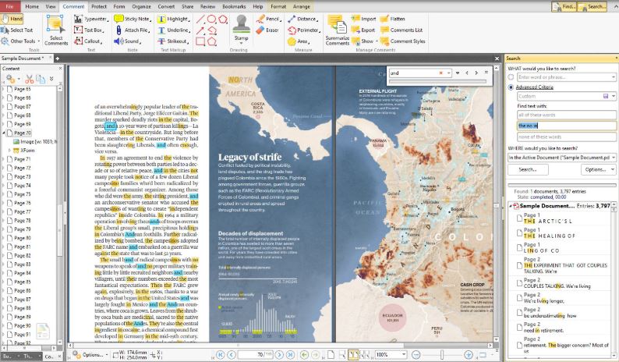Image resolution: width=619 pixels, height=362 pixels.
Task: Click Import comments
Action: (x=364, y=19)
